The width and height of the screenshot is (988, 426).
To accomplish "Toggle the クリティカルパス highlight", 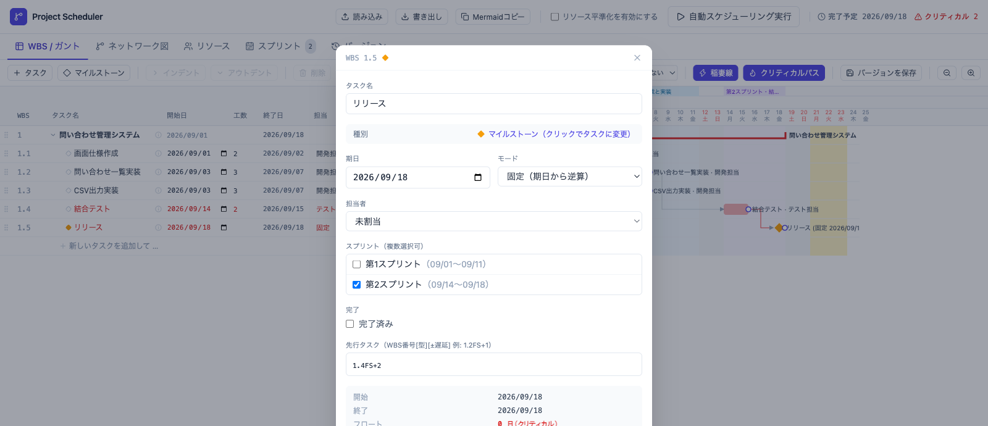I will tap(784, 73).
